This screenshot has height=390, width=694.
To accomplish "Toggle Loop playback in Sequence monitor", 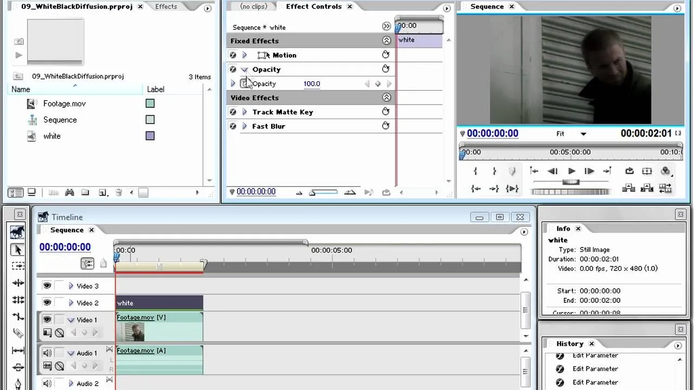I will (629, 171).
